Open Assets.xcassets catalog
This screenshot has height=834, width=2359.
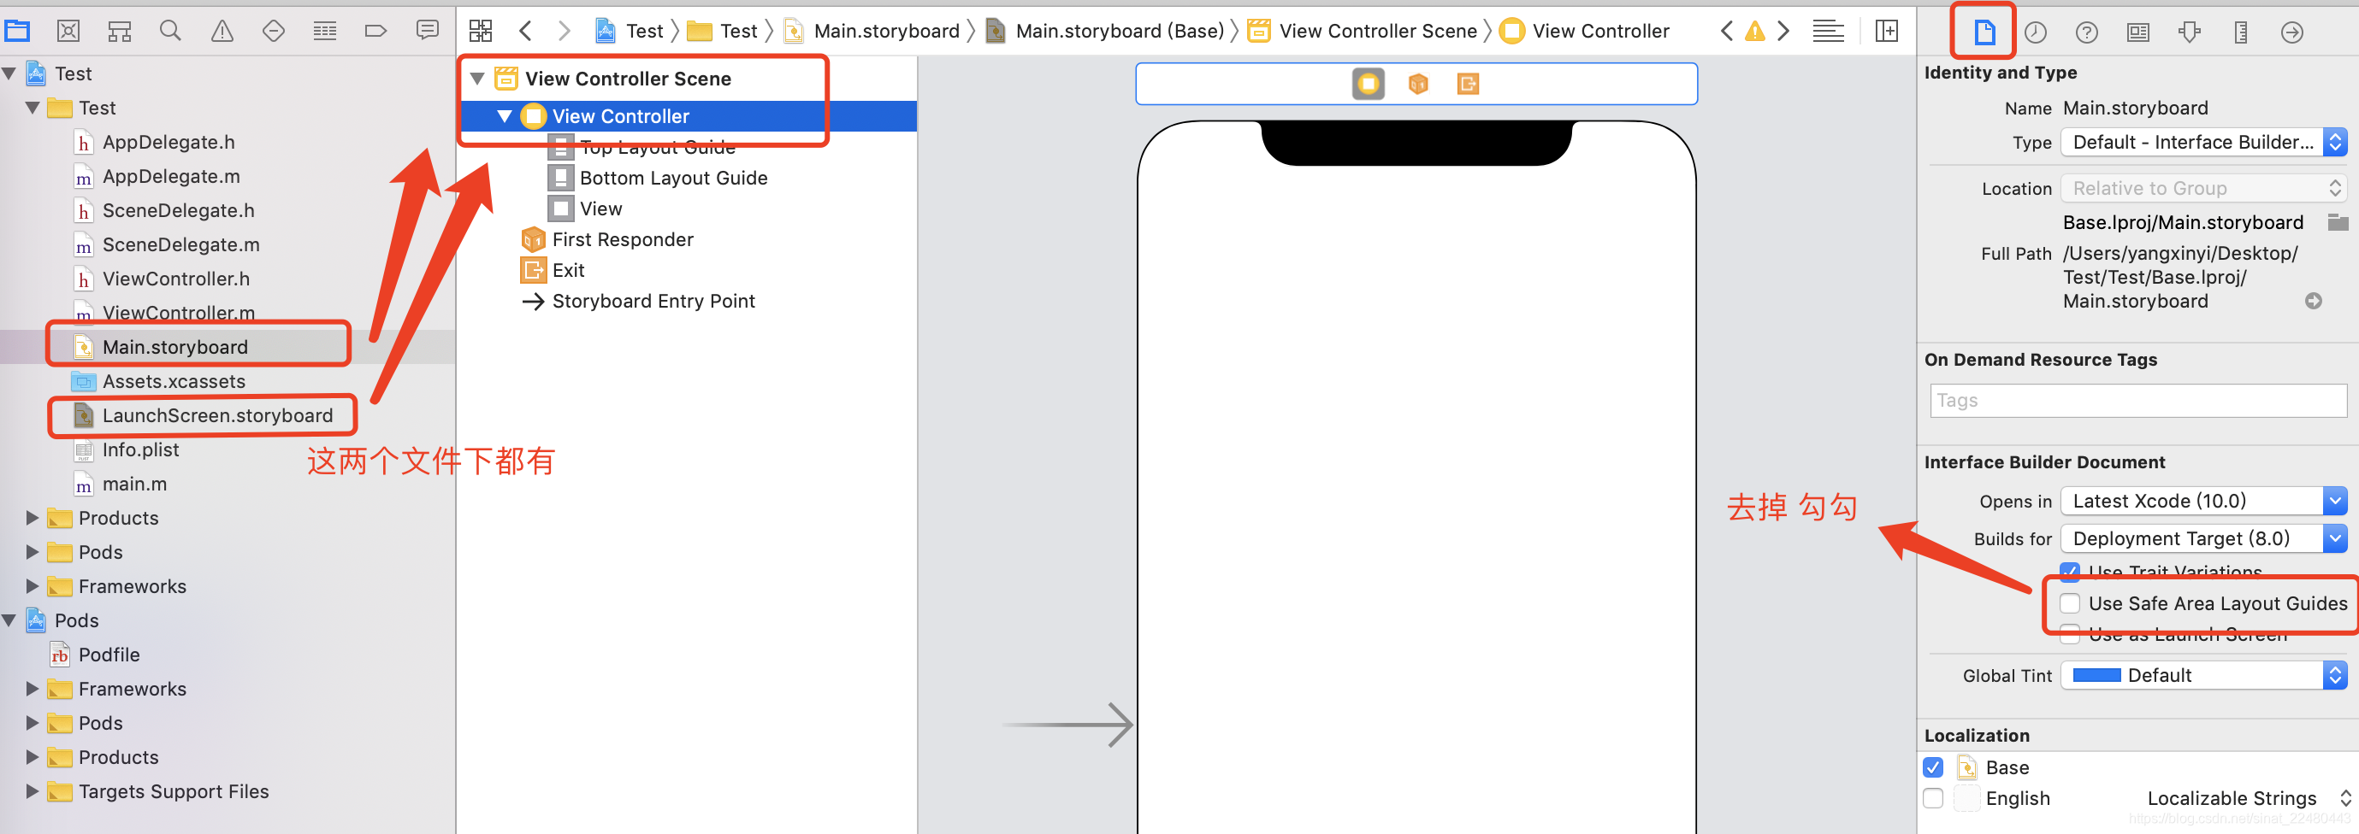point(174,380)
